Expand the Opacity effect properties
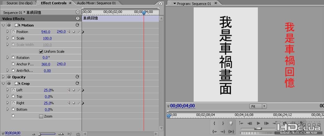This screenshot has height=136, width=324. 3,77
